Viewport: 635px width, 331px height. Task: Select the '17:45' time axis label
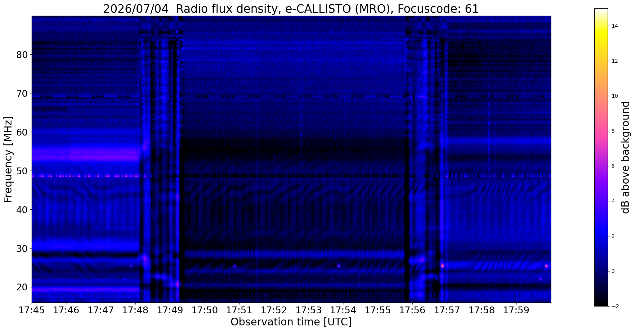(x=32, y=311)
